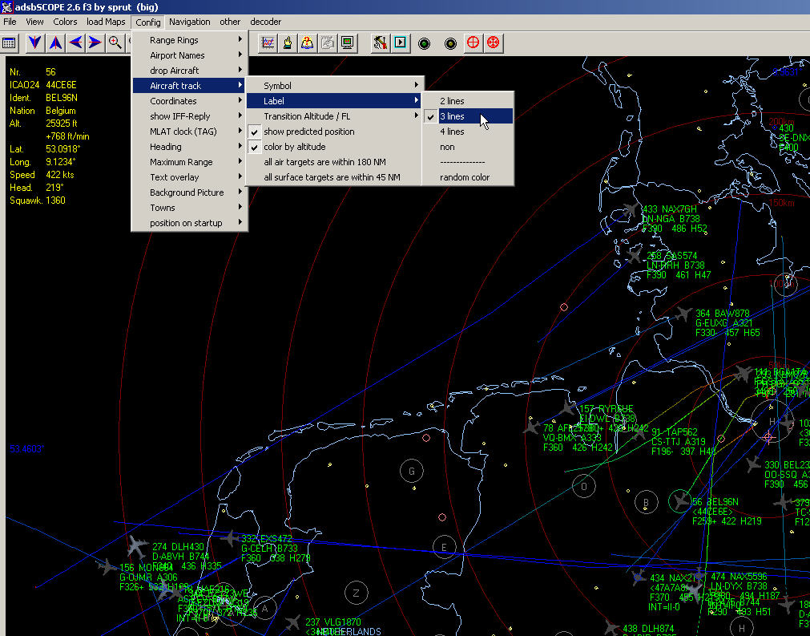Click the red eight-spoke target icon

tap(494, 43)
